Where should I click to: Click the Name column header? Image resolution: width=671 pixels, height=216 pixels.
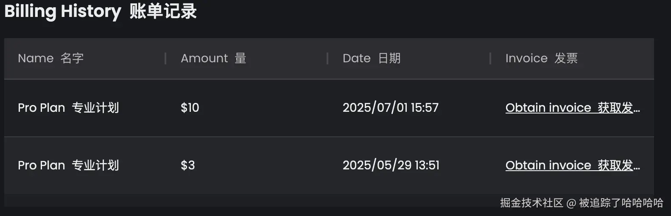50,58
